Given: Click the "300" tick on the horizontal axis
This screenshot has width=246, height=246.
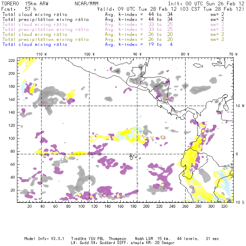Looking at the screenshot, I should tap(211, 206).
